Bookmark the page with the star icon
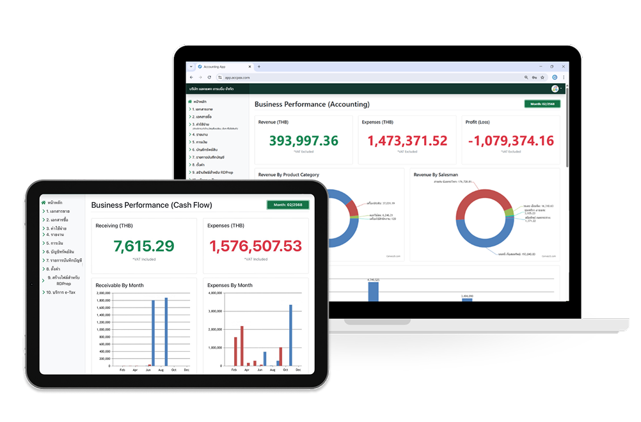The height and width of the screenshot is (422, 641). point(542,77)
